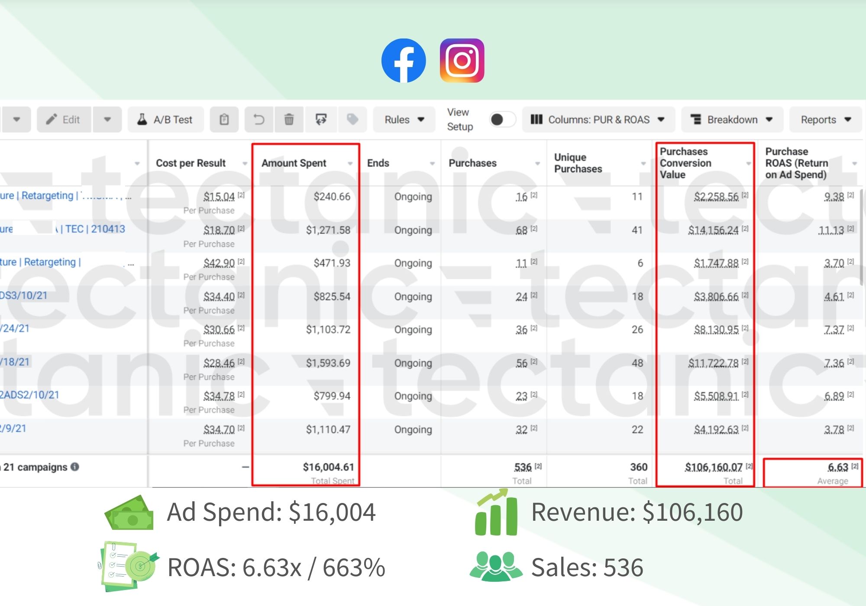Click the 536 total purchases cell
This screenshot has width=866, height=606.
[x=523, y=467]
